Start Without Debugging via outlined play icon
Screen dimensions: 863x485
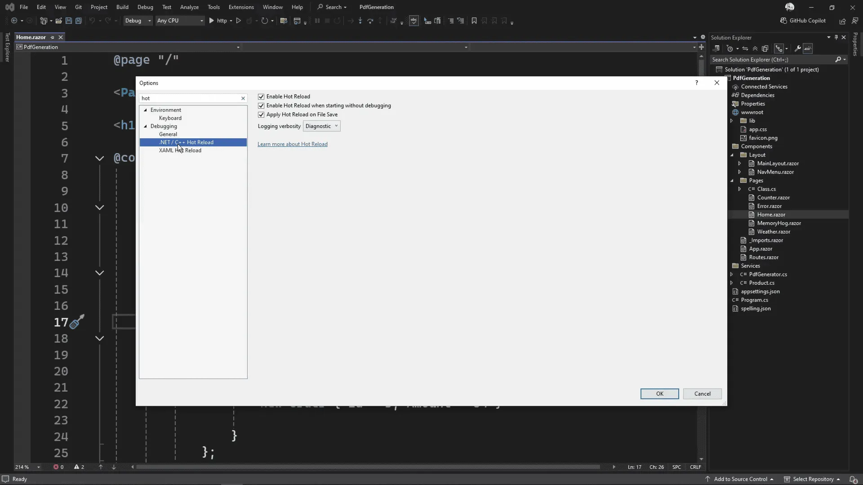239,21
